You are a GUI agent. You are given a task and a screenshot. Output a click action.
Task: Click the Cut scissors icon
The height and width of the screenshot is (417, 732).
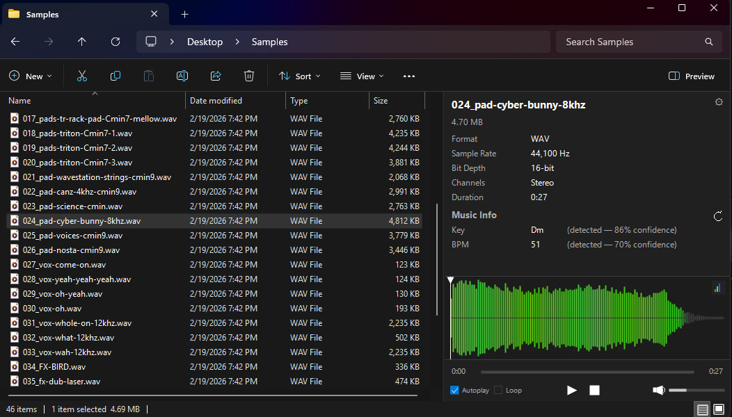coord(82,76)
